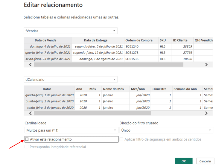Image resolution: width=216 pixels, height=166 pixels.
Task: Click cell quarta-feira, 1 de janeiro de 2020
Action: pos(50,95)
